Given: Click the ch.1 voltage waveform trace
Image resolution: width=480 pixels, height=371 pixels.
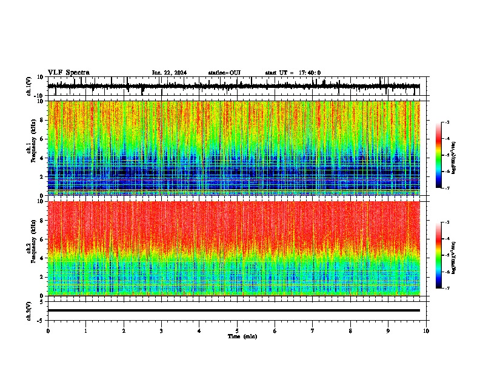Looking at the screenshot, I should tap(234, 86).
